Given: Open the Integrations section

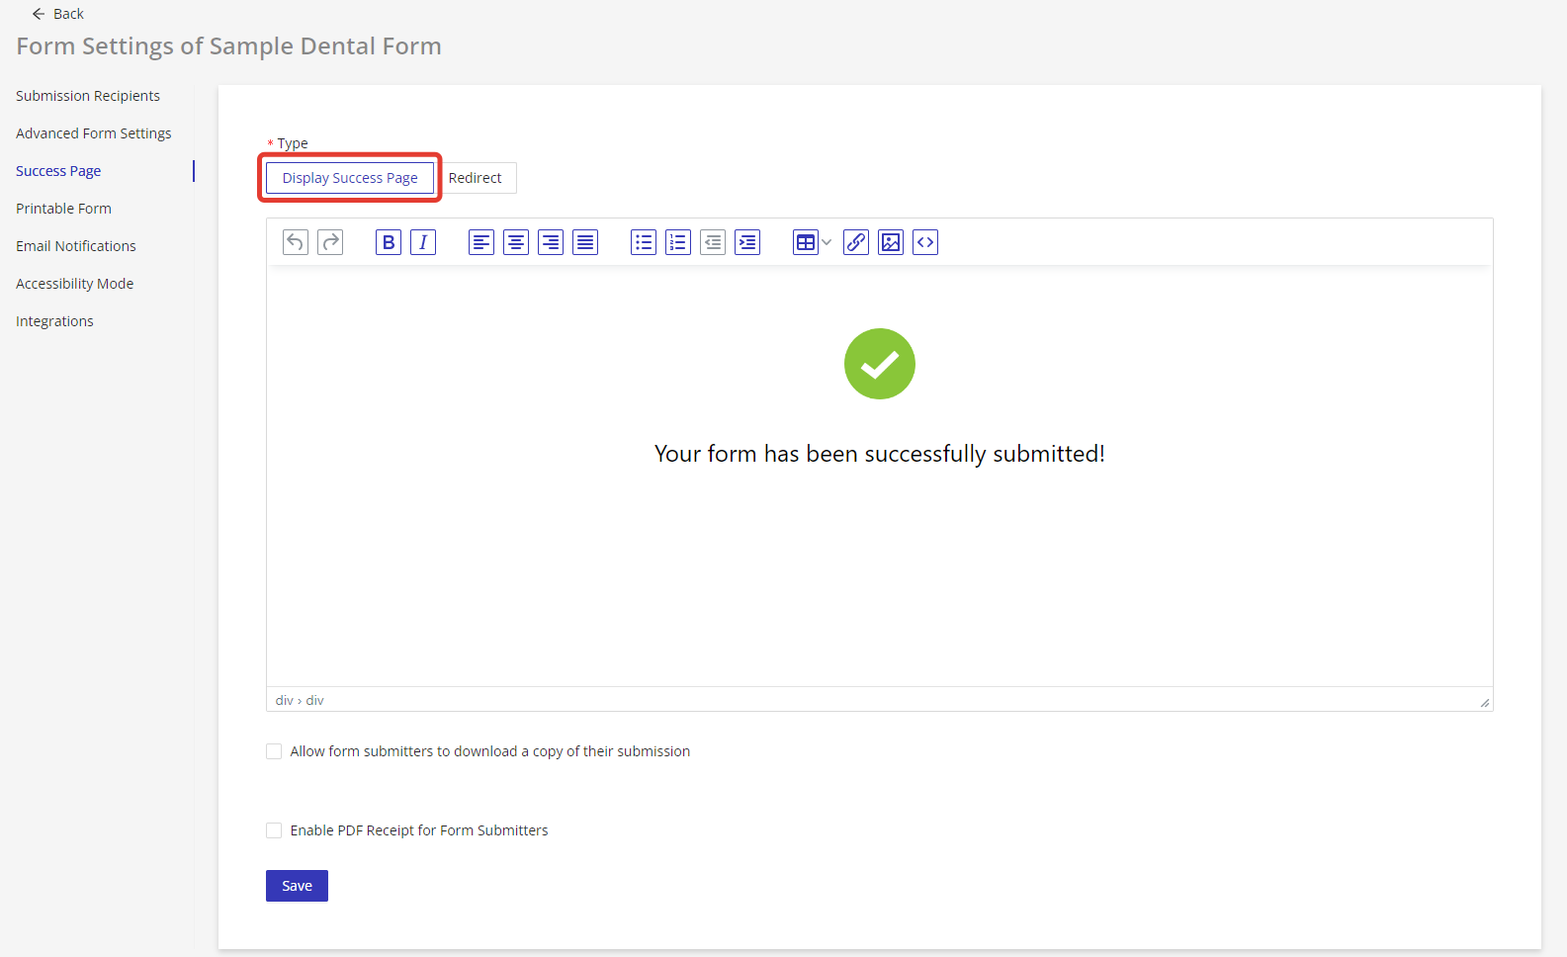Looking at the screenshot, I should [x=54, y=321].
